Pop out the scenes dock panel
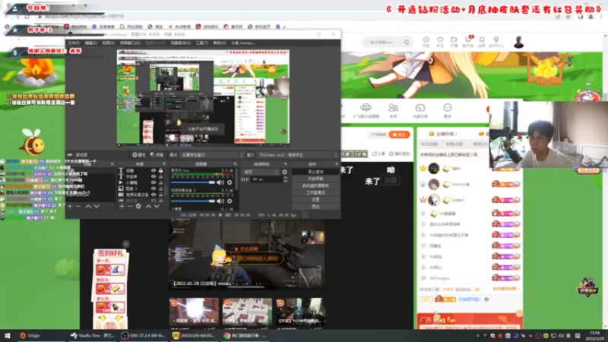This screenshot has height=342, width=608. pyautogui.click(x=112, y=164)
